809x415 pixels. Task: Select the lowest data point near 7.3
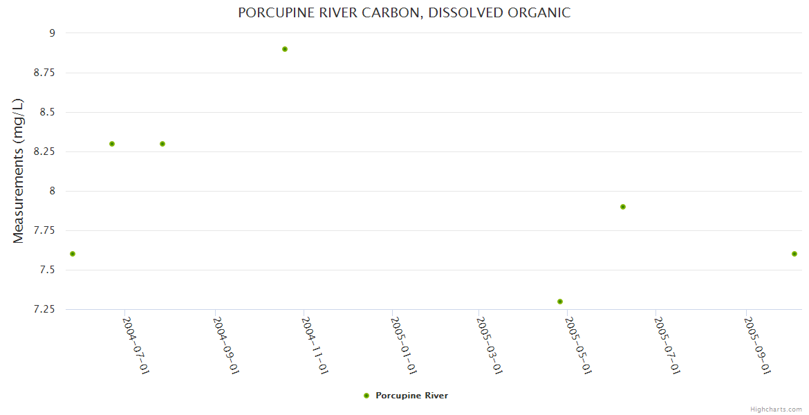pos(560,302)
